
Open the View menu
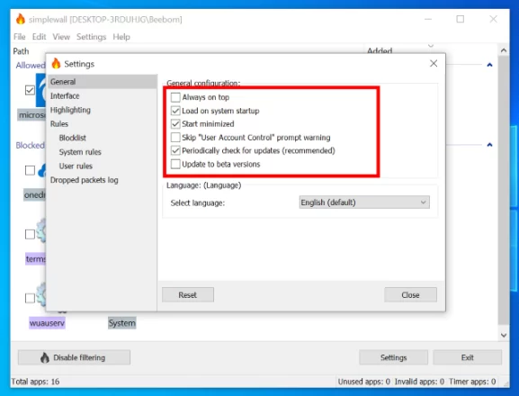click(61, 37)
